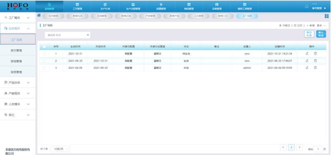Expand the 其它 sidebar section
This screenshot has height=155, width=331.
(18, 115)
